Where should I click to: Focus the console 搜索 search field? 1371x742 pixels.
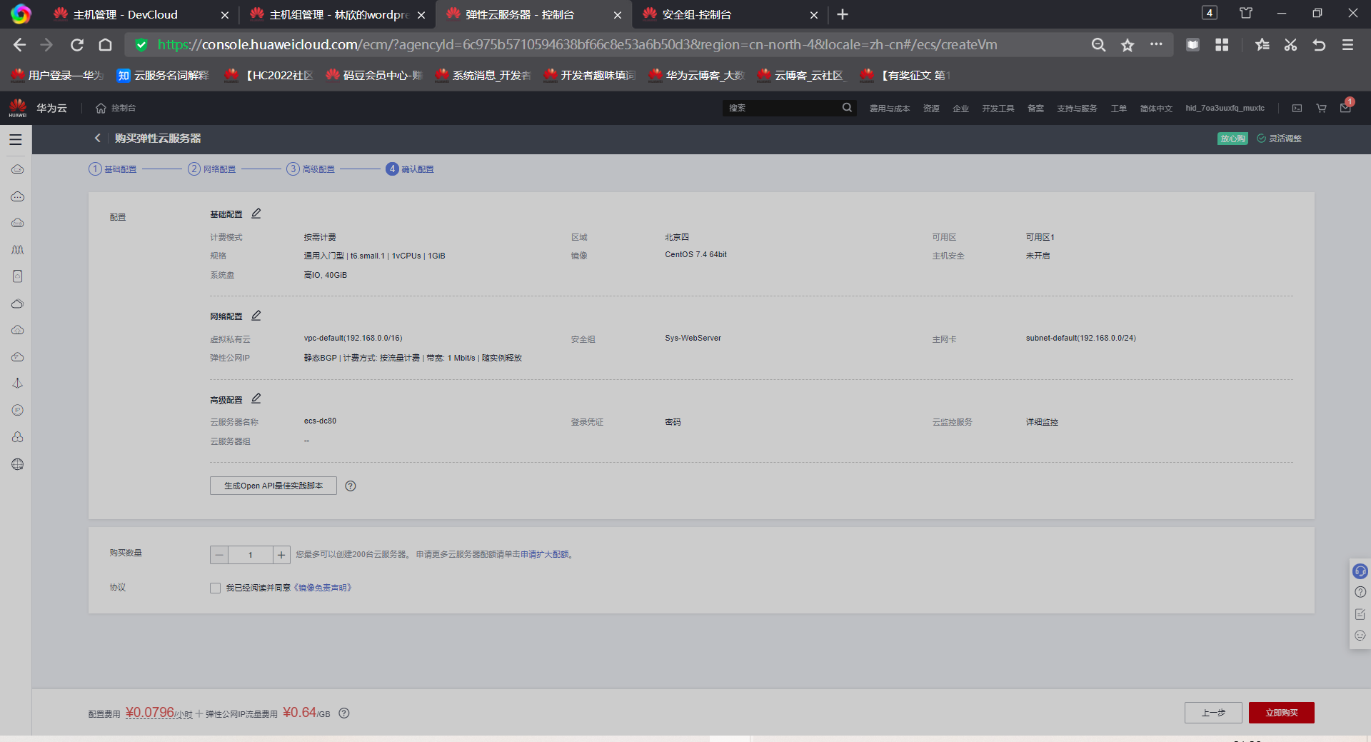[782, 108]
